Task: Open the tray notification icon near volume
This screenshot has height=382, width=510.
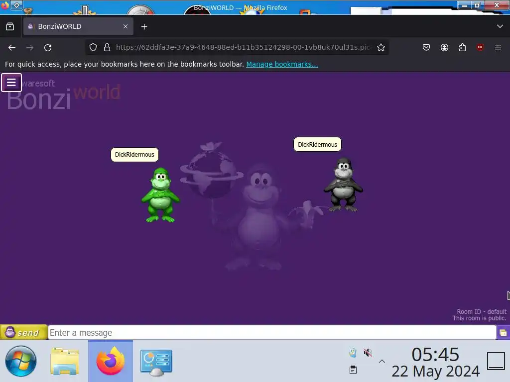Action: [x=353, y=353]
